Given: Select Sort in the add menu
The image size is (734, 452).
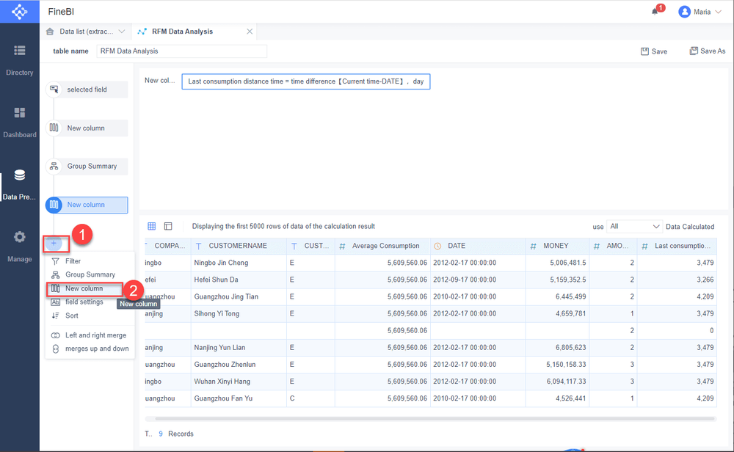Looking at the screenshot, I should pos(71,316).
